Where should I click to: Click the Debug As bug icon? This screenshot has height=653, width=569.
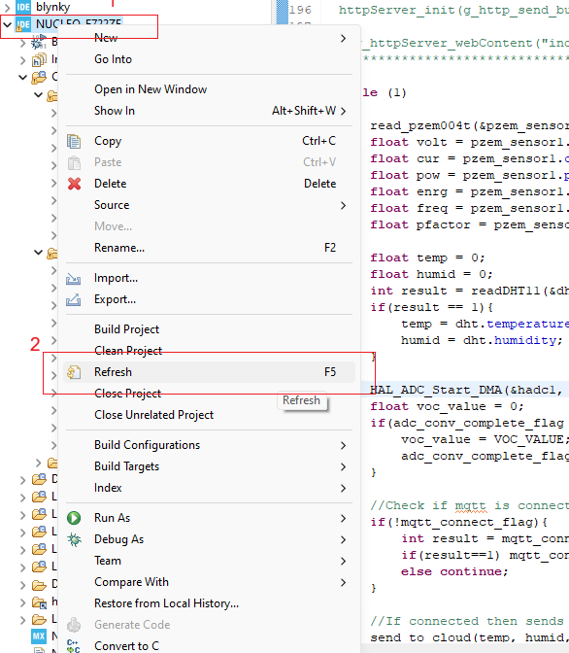74,539
